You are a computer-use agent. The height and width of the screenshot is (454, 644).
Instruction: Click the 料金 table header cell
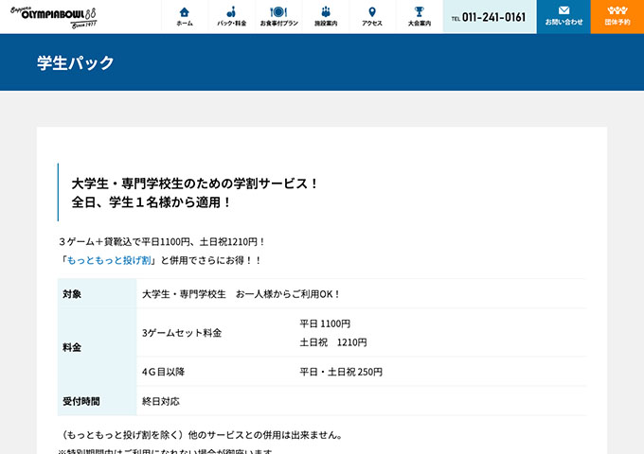pos(97,347)
